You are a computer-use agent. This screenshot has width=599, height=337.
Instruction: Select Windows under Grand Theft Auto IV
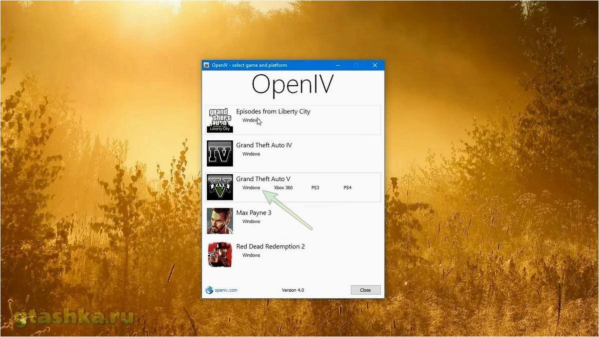251,154
